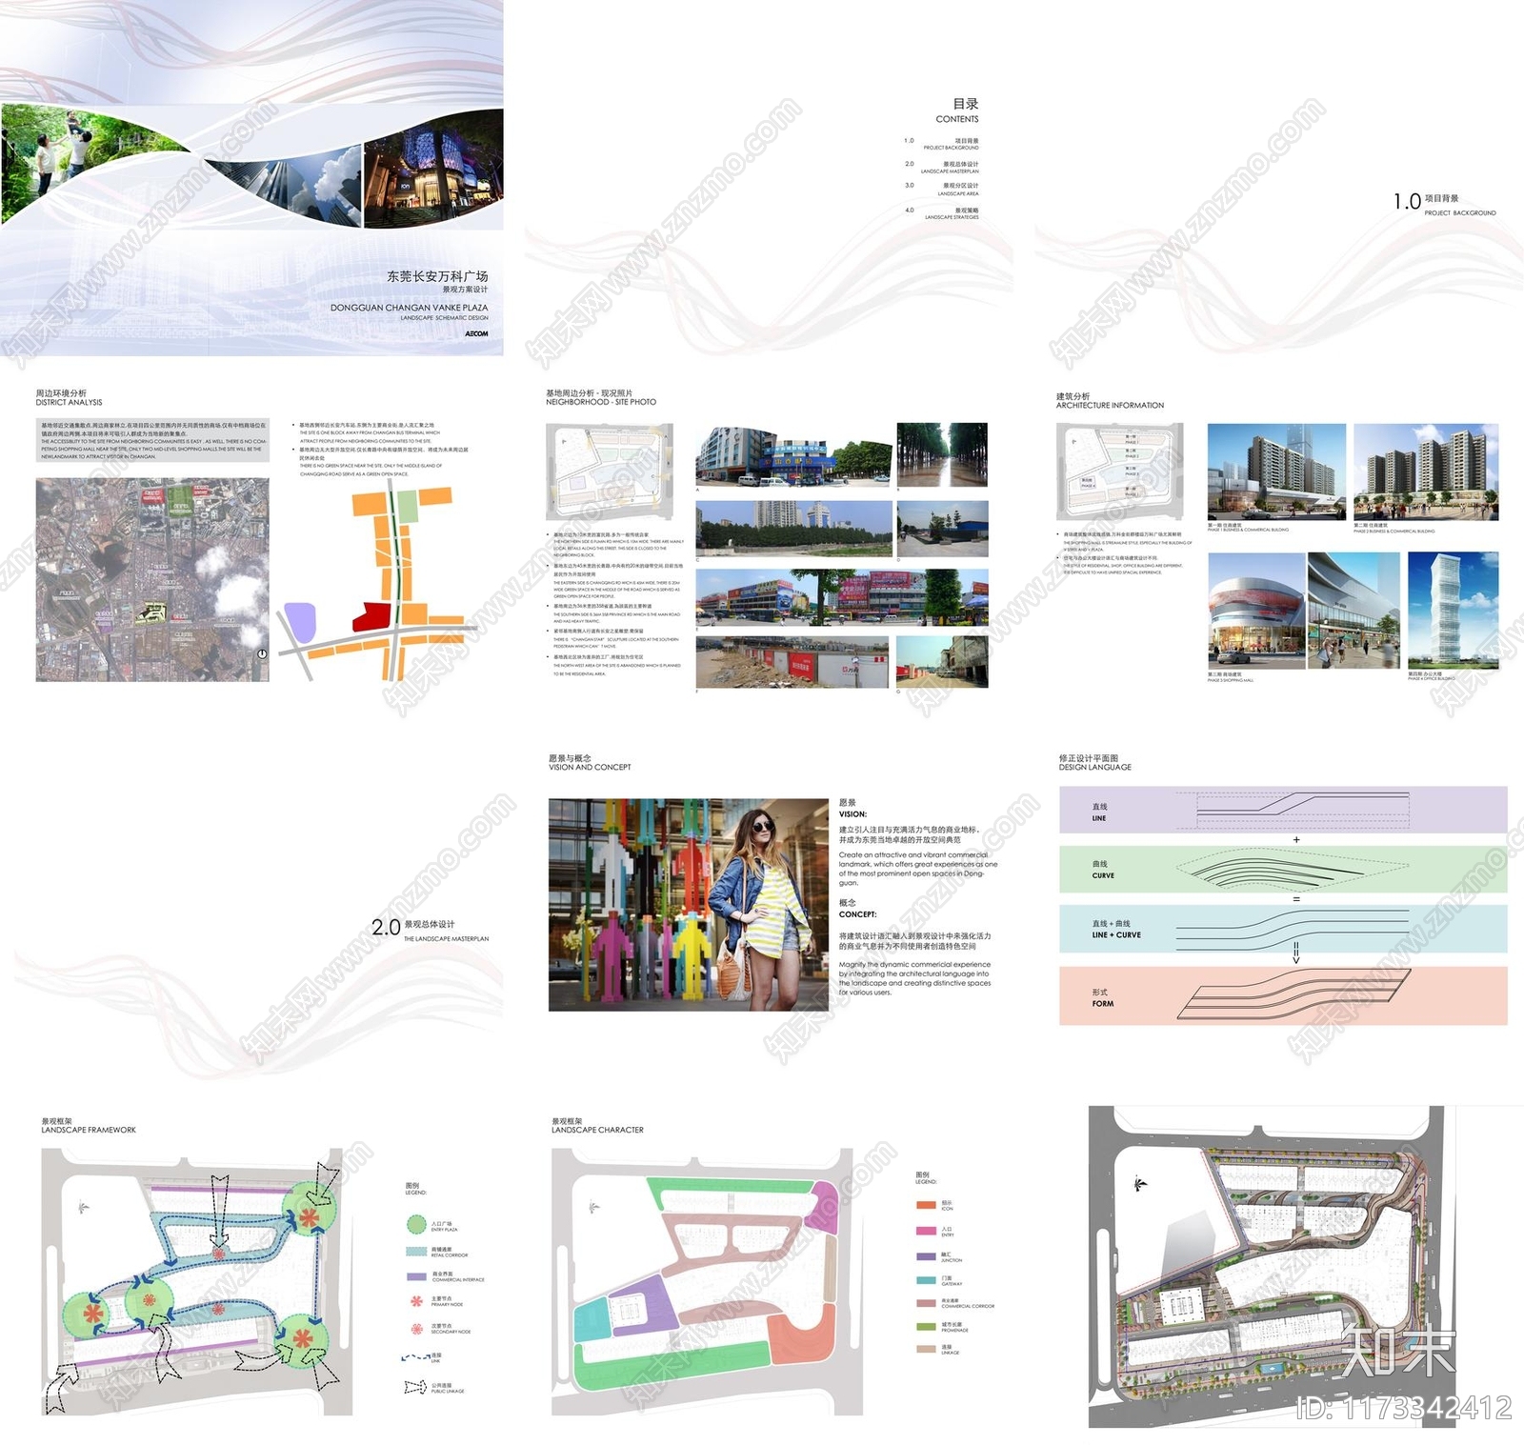The height and width of the screenshot is (1445, 1524).
Task: Open the orange district analysis diagram
Action: 376,580
